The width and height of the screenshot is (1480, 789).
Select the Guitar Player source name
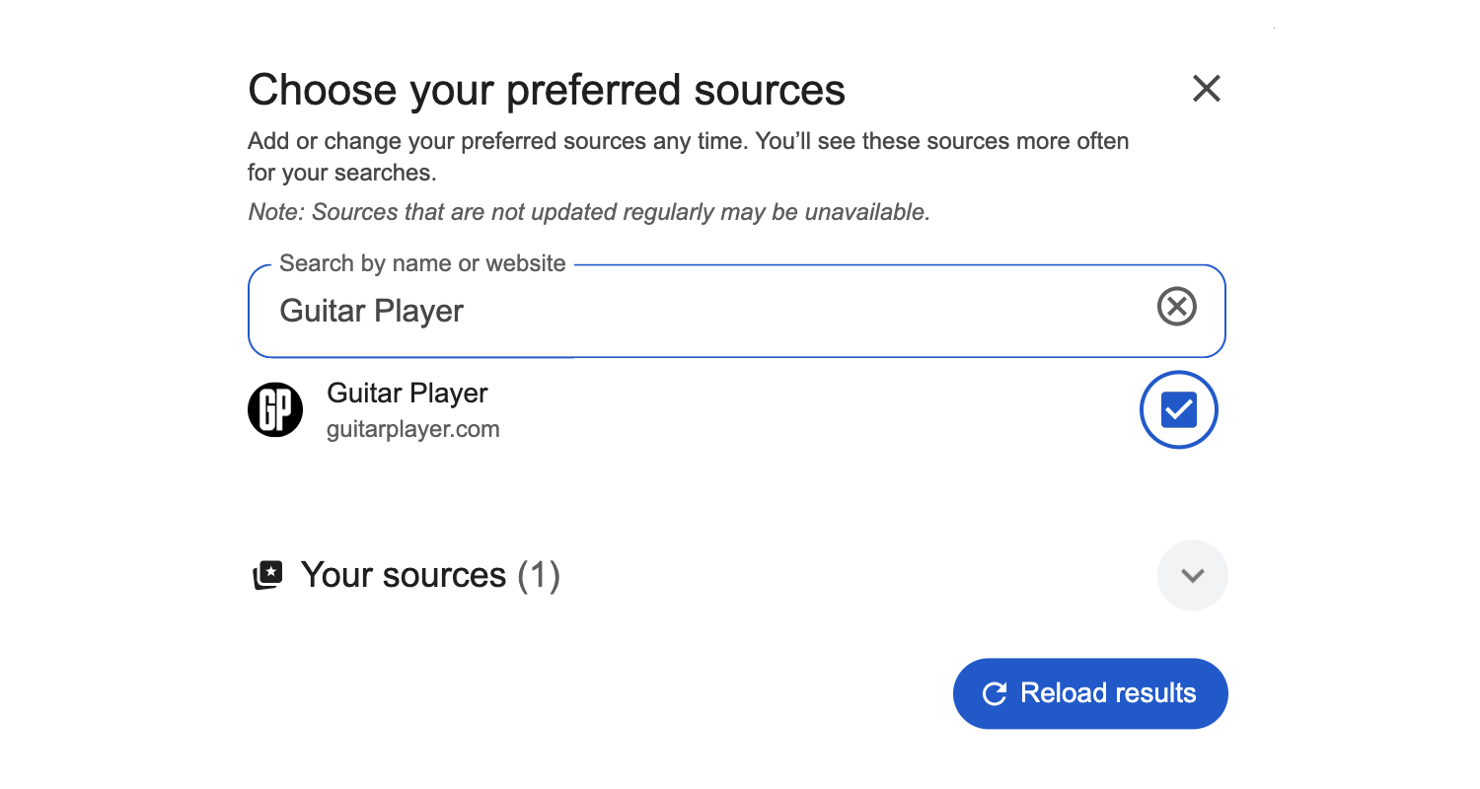pyautogui.click(x=407, y=393)
